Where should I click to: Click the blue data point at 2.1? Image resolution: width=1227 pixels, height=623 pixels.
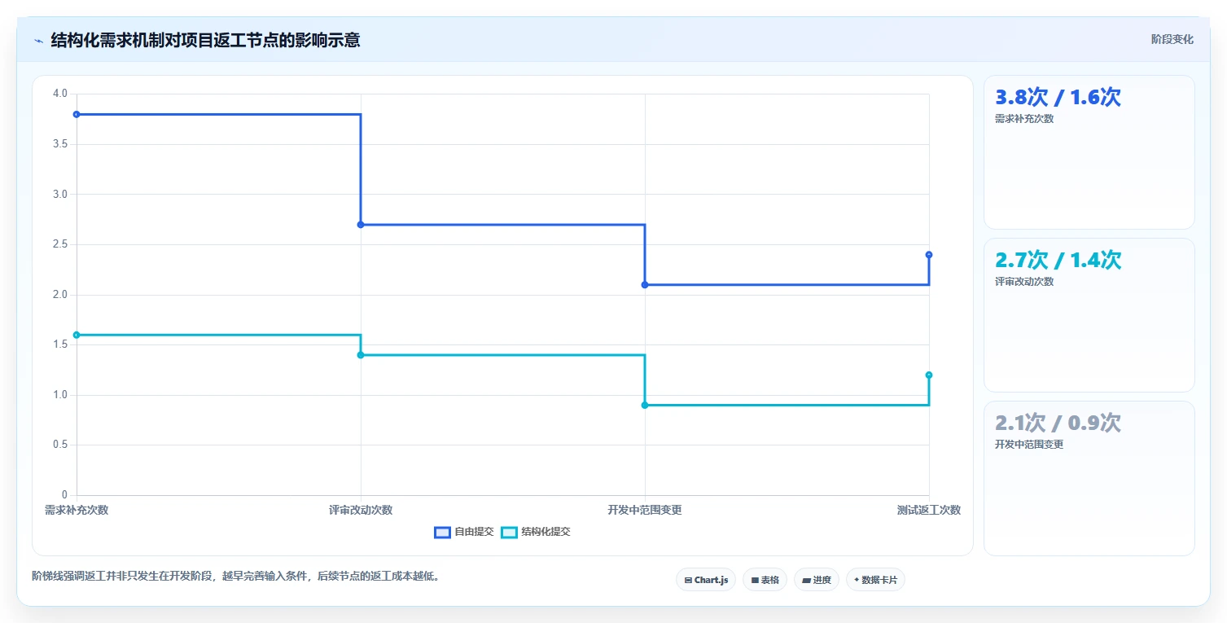645,285
